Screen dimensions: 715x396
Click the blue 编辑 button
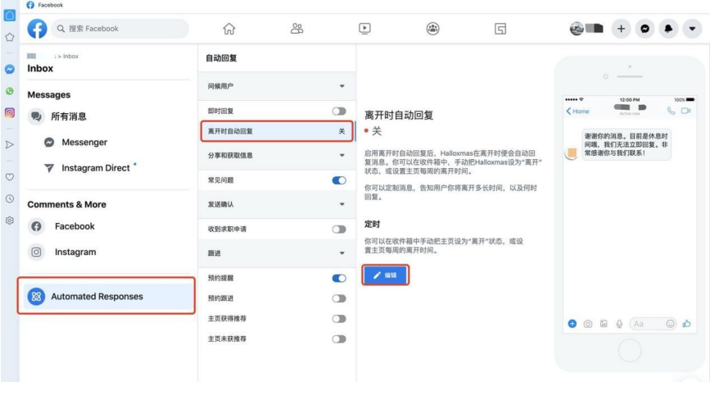385,275
